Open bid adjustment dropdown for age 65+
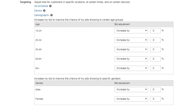This screenshot has height=107, width=178. pyautogui.click(x=131, y=68)
